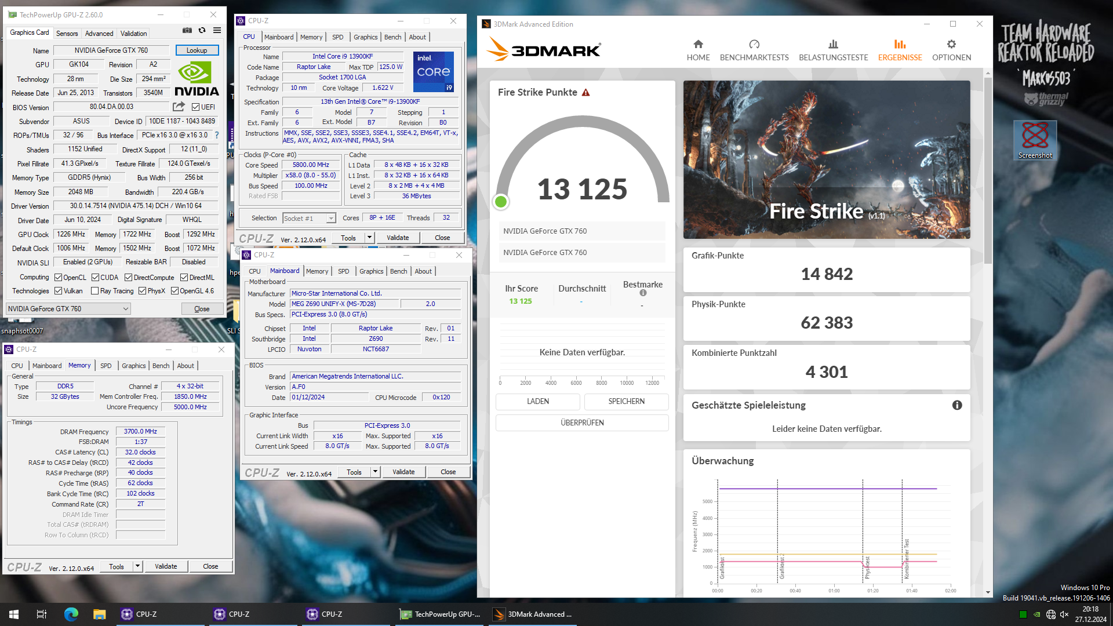The height and width of the screenshot is (626, 1113).
Task: Click the NVIDIA logo in GPU-Z
Action: pos(197,79)
